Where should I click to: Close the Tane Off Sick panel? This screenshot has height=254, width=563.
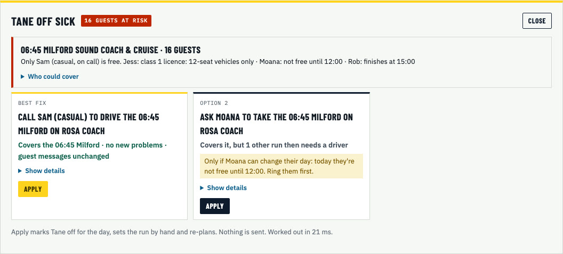[x=537, y=21]
